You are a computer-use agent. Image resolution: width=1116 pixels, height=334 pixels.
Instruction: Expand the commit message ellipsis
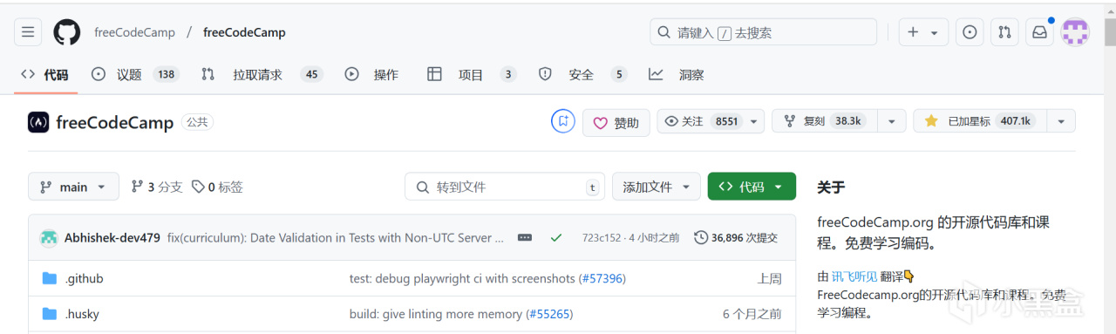[525, 237]
